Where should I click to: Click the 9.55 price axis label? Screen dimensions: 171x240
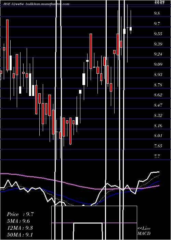[158, 34]
